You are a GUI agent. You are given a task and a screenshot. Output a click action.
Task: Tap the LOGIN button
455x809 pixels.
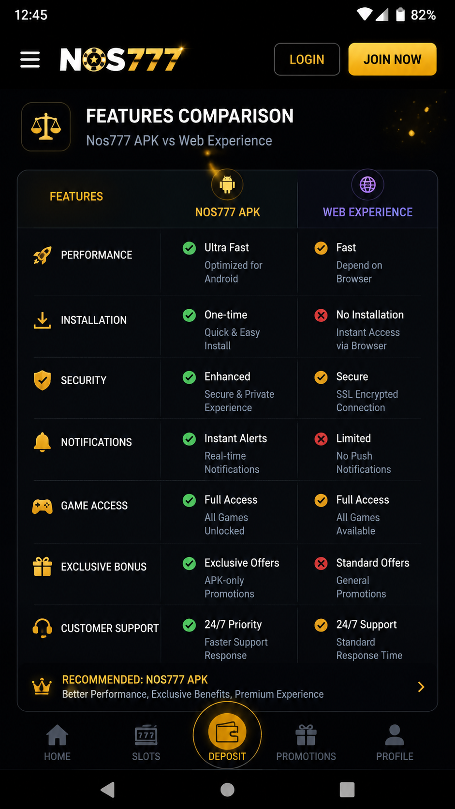click(x=307, y=60)
